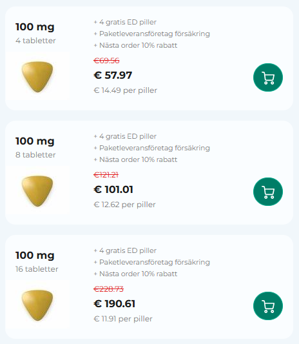Click the crossed-out €69.56 price

coord(106,61)
